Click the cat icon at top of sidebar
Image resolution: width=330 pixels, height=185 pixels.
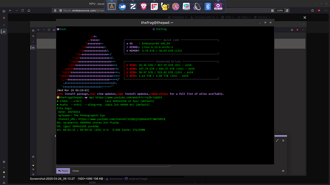4,18
